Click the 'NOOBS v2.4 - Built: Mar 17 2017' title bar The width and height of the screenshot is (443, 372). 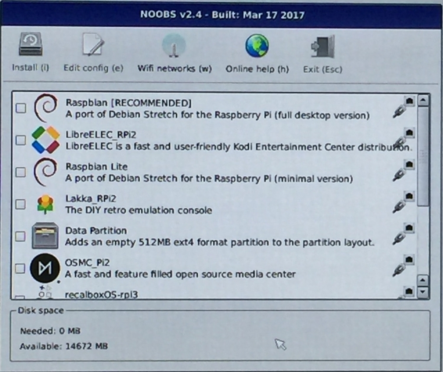coord(222,14)
